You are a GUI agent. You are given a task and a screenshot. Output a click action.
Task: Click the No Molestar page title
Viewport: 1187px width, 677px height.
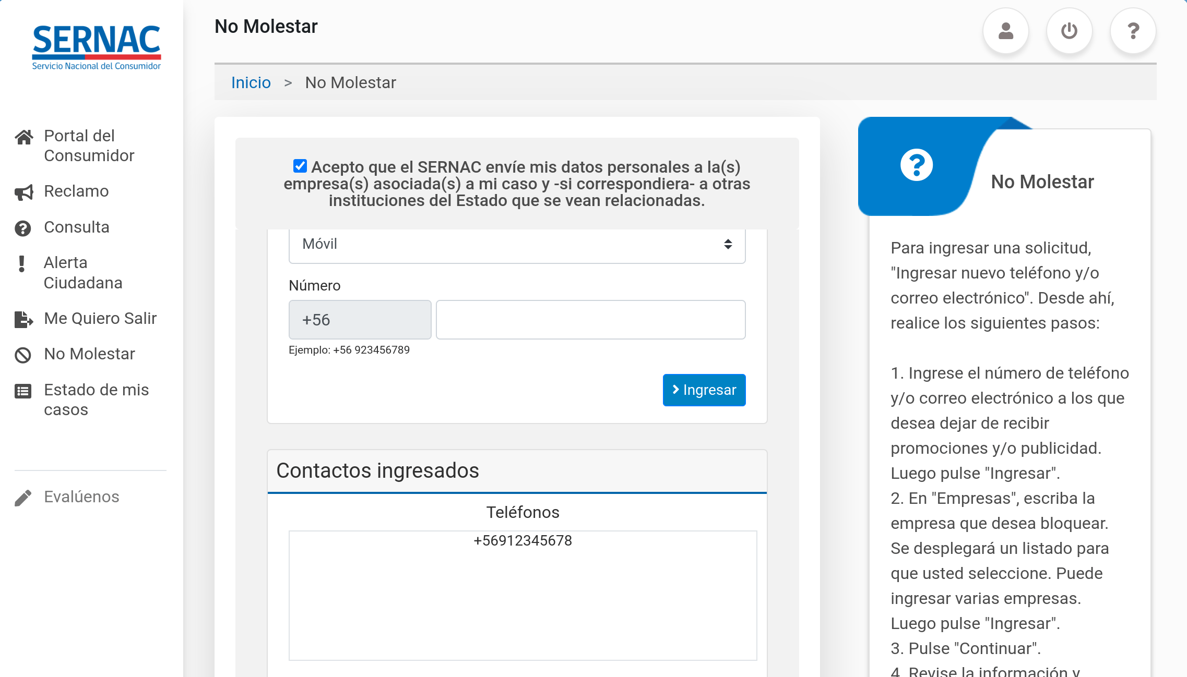(x=266, y=27)
